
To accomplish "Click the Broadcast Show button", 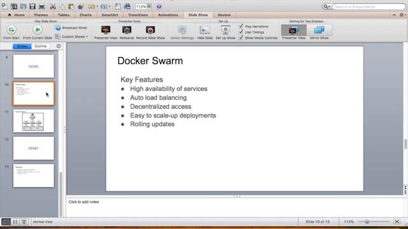I will pyautogui.click(x=71, y=28).
